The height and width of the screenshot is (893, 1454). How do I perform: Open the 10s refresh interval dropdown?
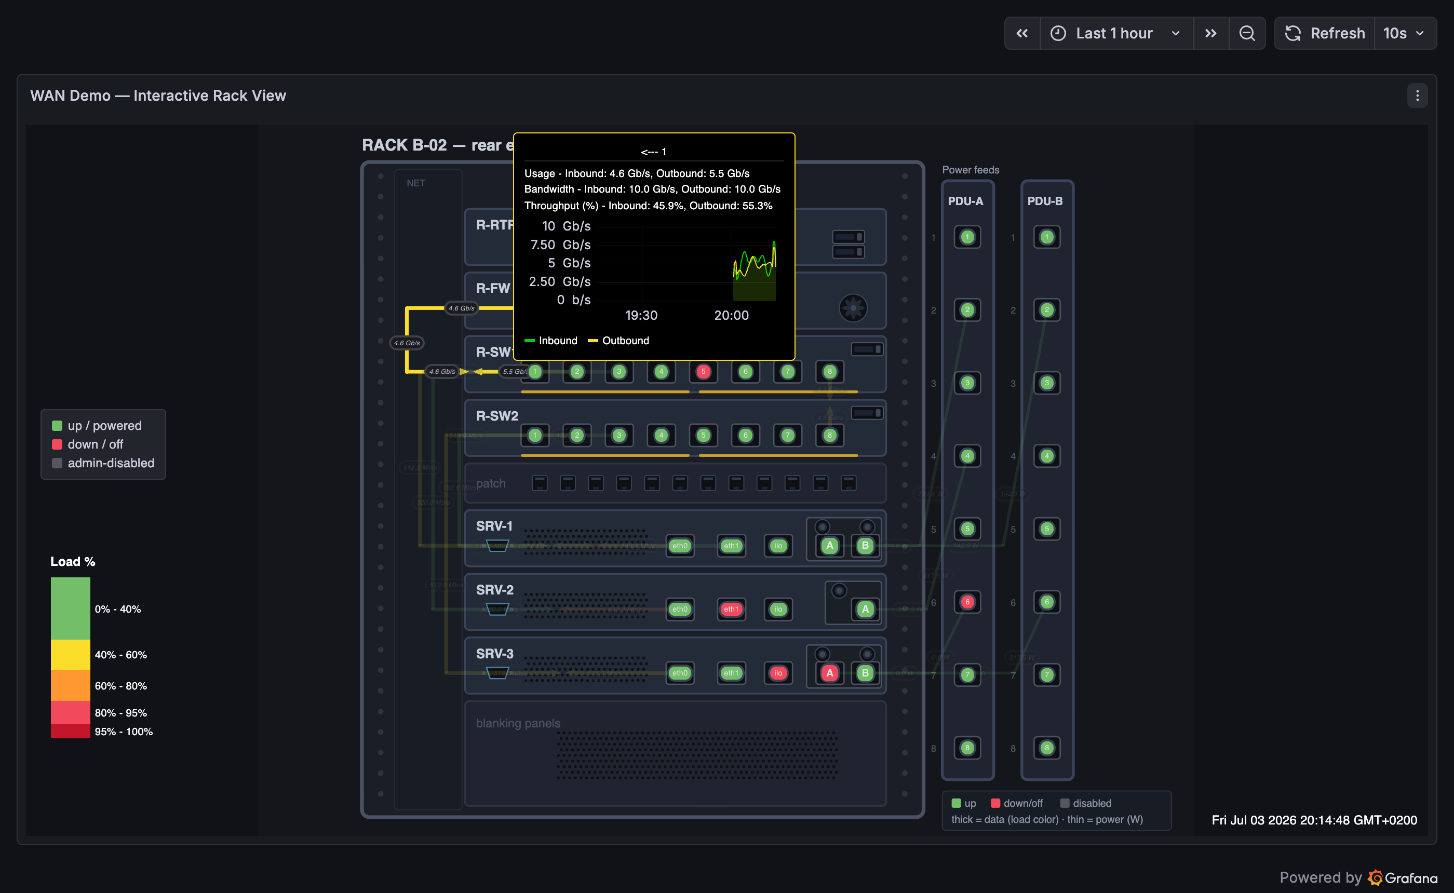(x=1405, y=34)
